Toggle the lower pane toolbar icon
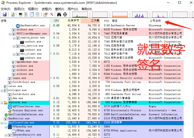 32,15
